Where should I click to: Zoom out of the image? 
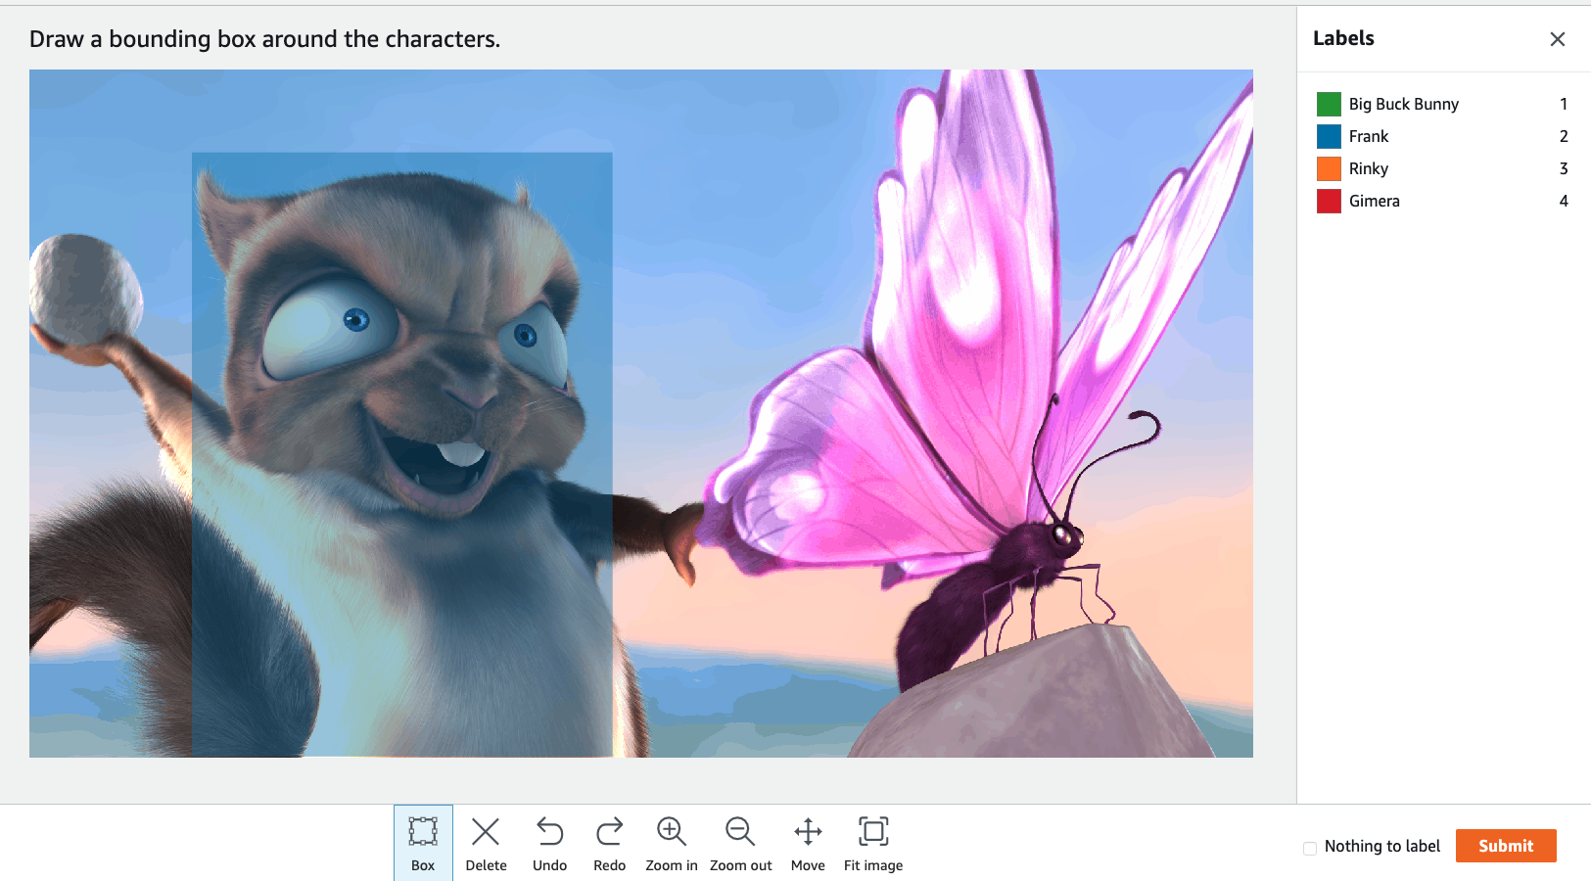(740, 843)
